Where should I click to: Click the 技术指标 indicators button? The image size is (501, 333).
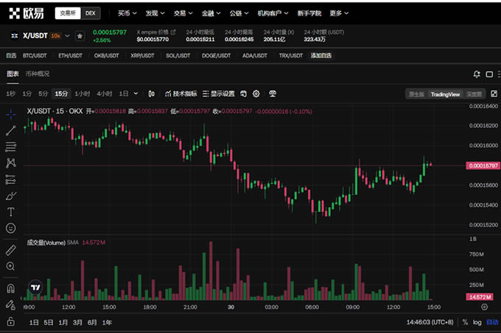[x=181, y=94]
